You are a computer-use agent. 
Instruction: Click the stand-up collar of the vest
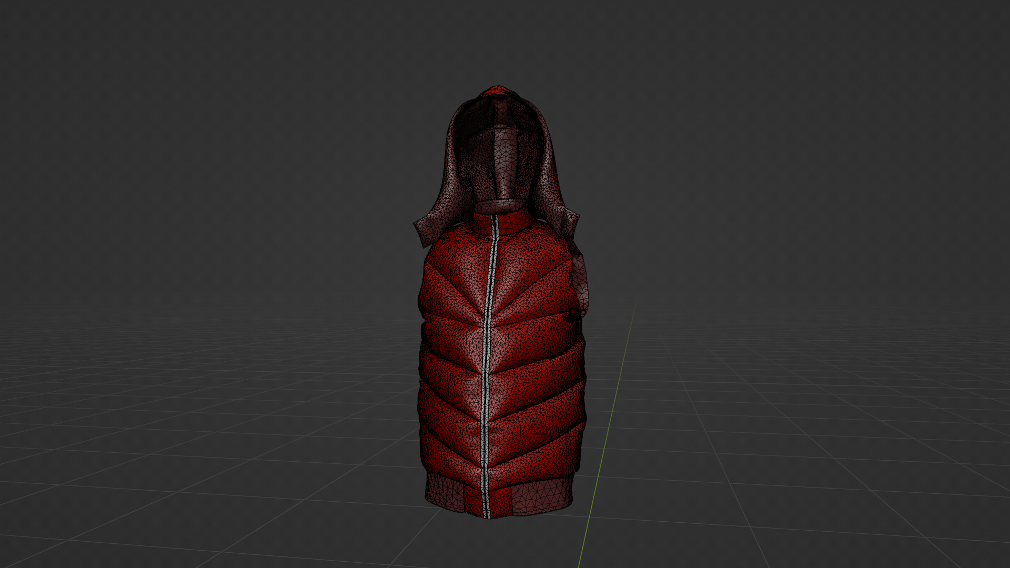point(502,222)
